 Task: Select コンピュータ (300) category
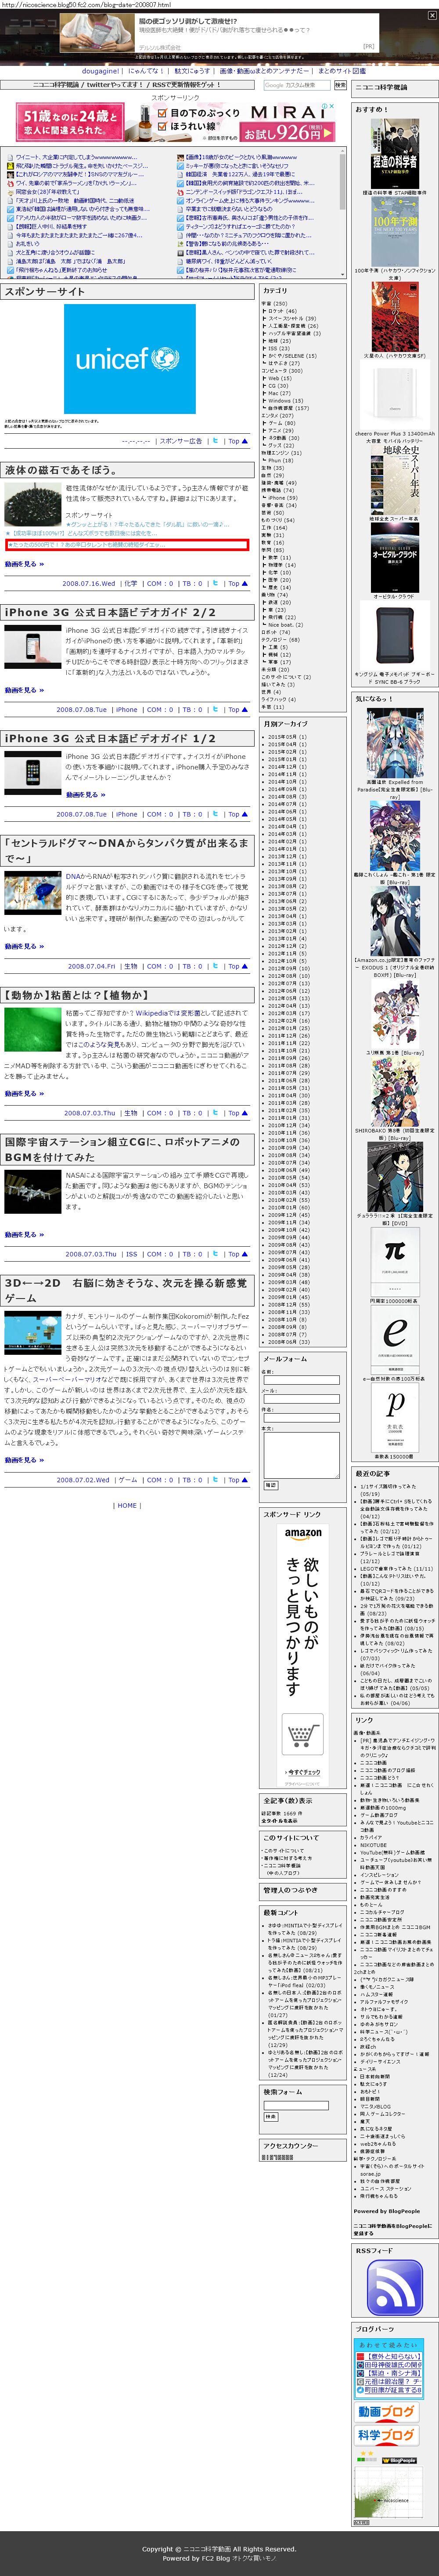click(x=281, y=371)
